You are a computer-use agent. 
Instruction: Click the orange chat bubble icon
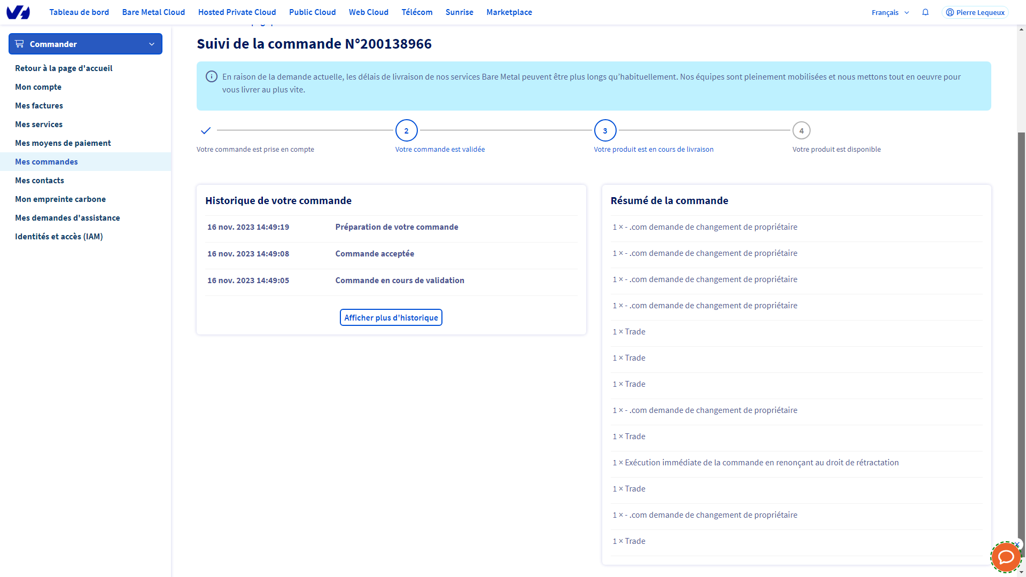click(x=1006, y=558)
